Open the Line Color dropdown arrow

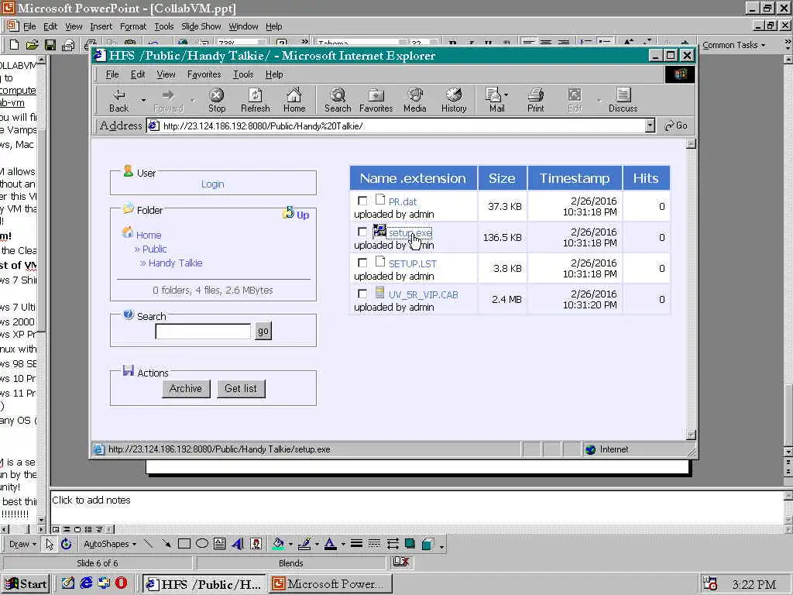[x=317, y=545]
